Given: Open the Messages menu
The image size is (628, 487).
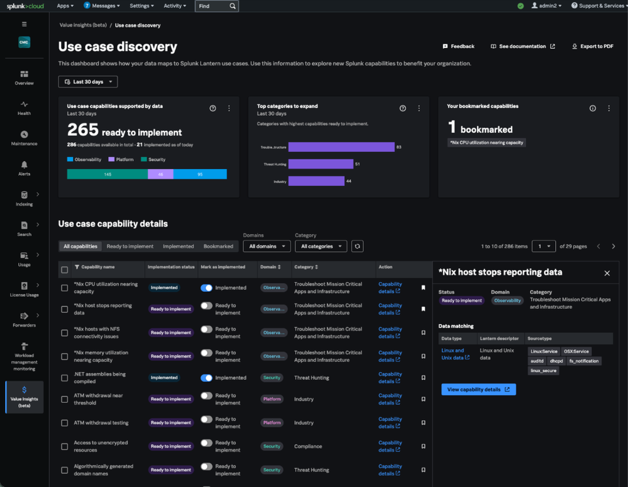Looking at the screenshot, I should pyautogui.click(x=102, y=6).
